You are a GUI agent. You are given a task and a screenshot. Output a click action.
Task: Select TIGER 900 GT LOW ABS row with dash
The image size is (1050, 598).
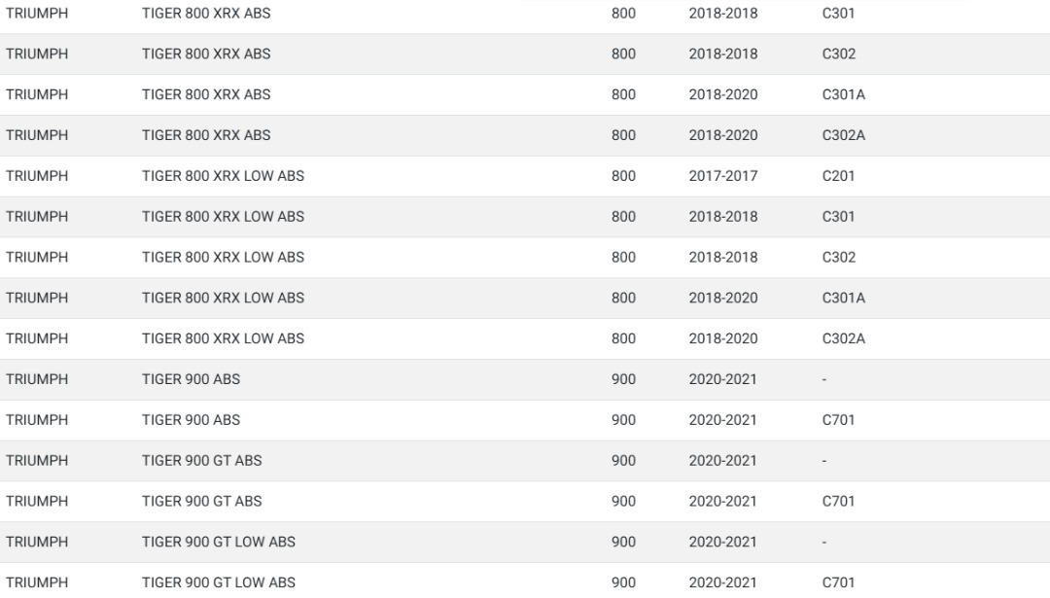click(525, 543)
